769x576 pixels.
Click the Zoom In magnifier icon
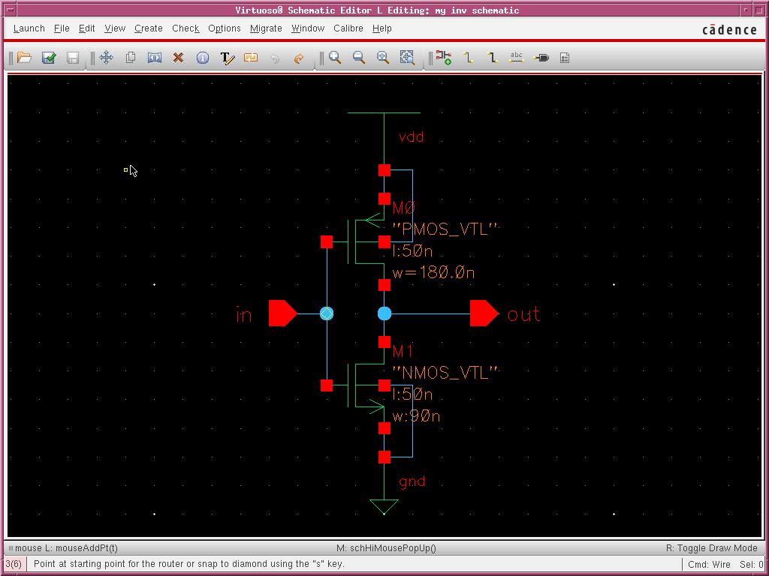pyautogui.click(x=335, y=58)
